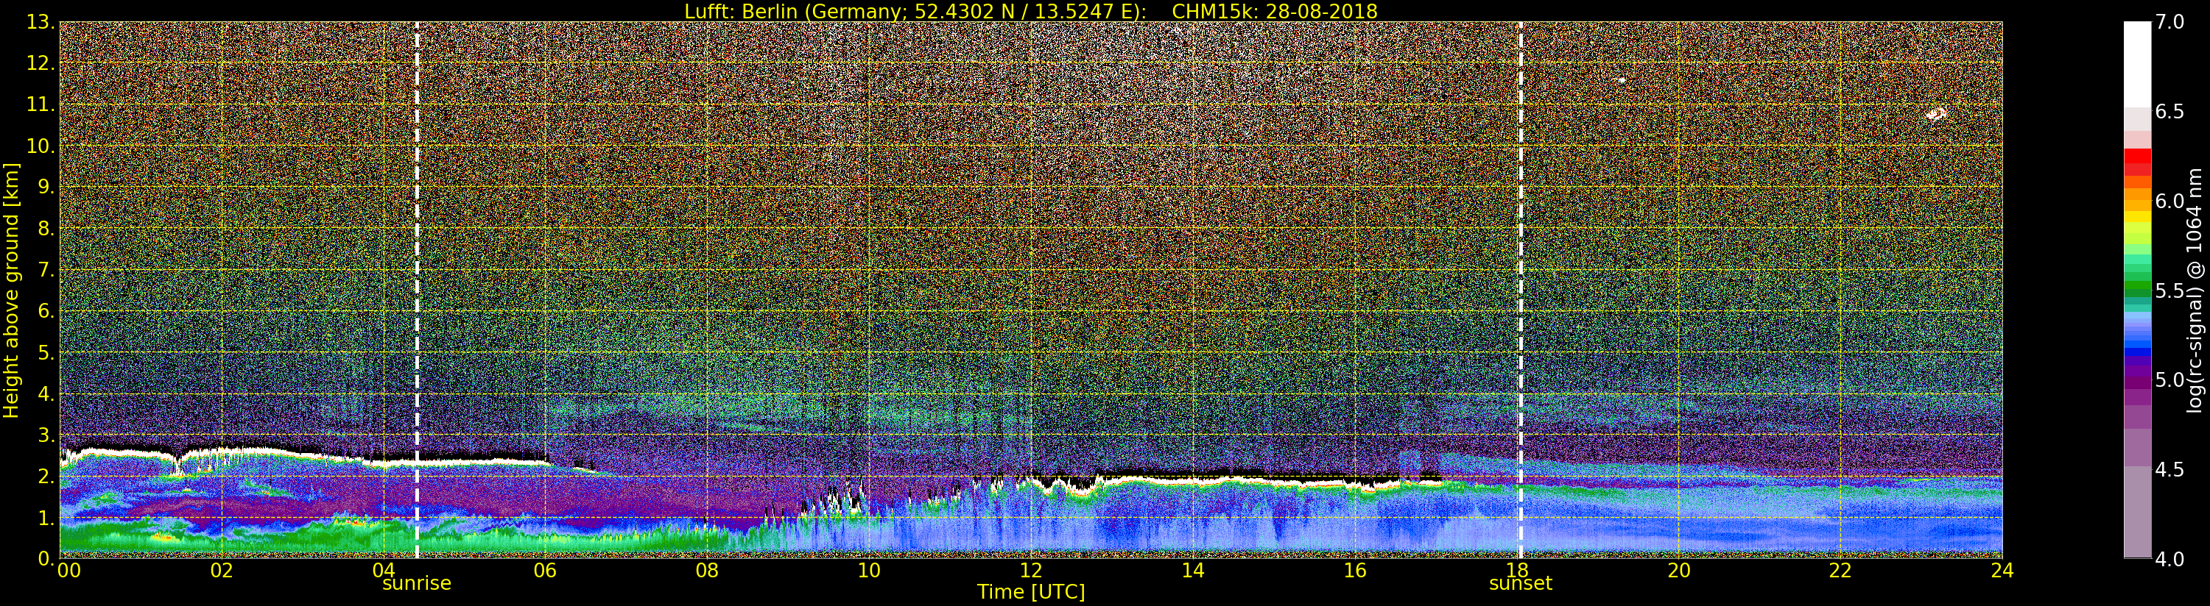Click the '06' time axis tick label

coord(546,570)
